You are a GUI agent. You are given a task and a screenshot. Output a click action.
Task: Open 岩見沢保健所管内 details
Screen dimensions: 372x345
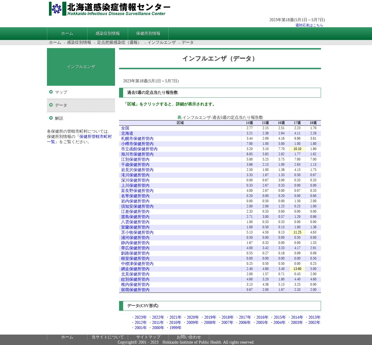pos(137,170)
